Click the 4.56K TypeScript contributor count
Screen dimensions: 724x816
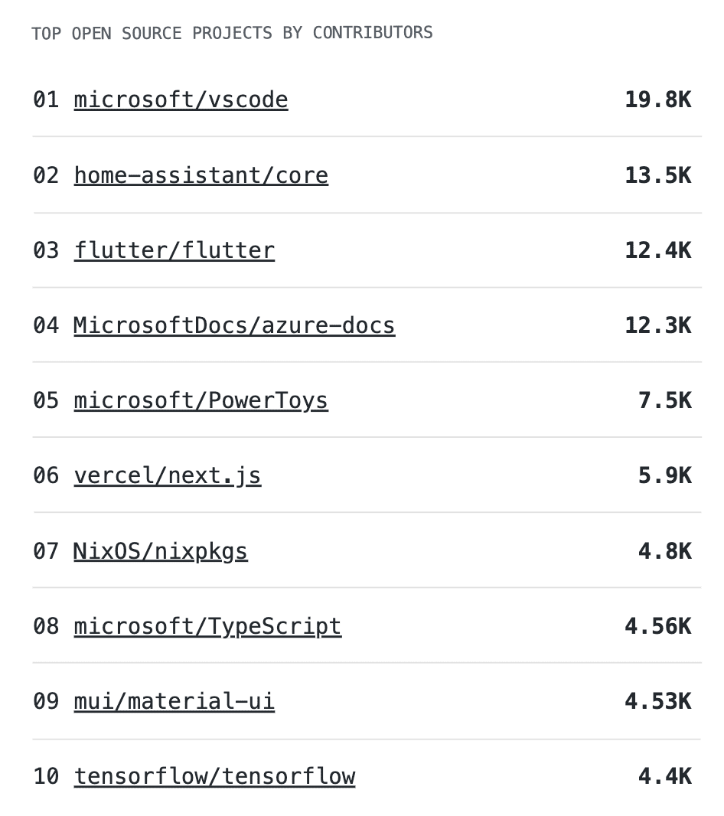[657, 626]
